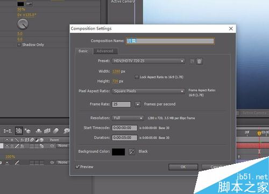Toggle the Live Update timeline button

pos(19,130)
